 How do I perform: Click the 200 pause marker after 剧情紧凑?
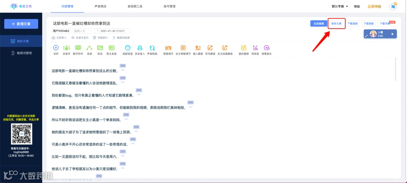pyautogui.click(x=139, y=90)
